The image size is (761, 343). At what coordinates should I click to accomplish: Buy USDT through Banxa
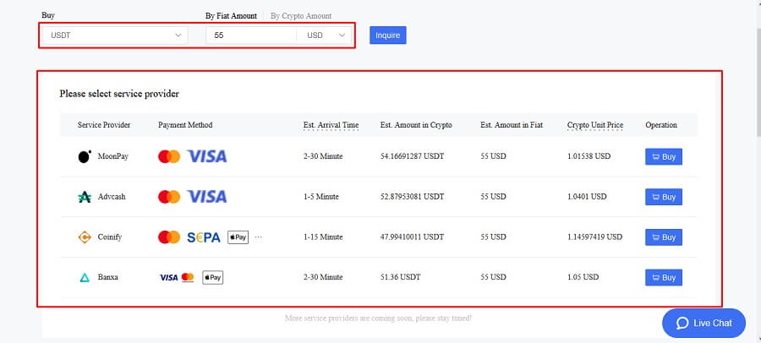664,277
